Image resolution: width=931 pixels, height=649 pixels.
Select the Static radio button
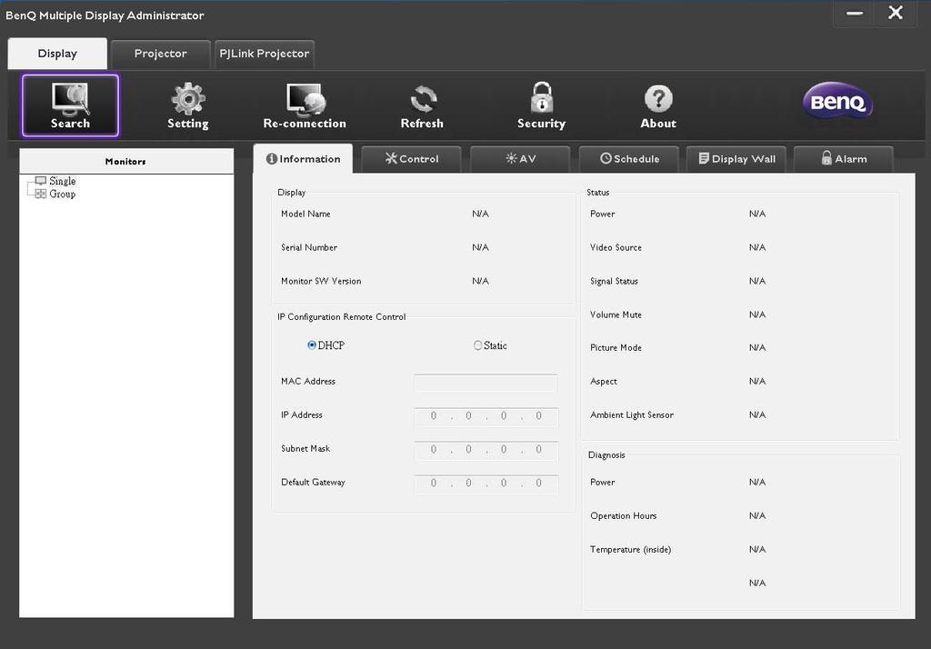tap(478, 345)
